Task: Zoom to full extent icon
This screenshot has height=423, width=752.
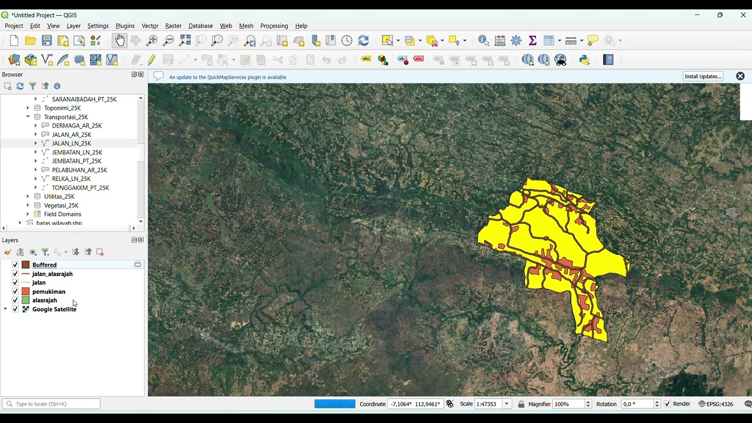Action: (185, 41)
